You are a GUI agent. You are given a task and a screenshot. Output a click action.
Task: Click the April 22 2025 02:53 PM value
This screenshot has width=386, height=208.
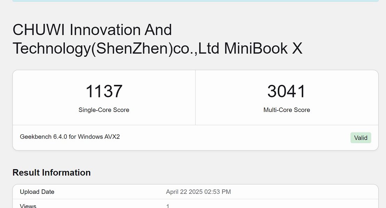198,192
